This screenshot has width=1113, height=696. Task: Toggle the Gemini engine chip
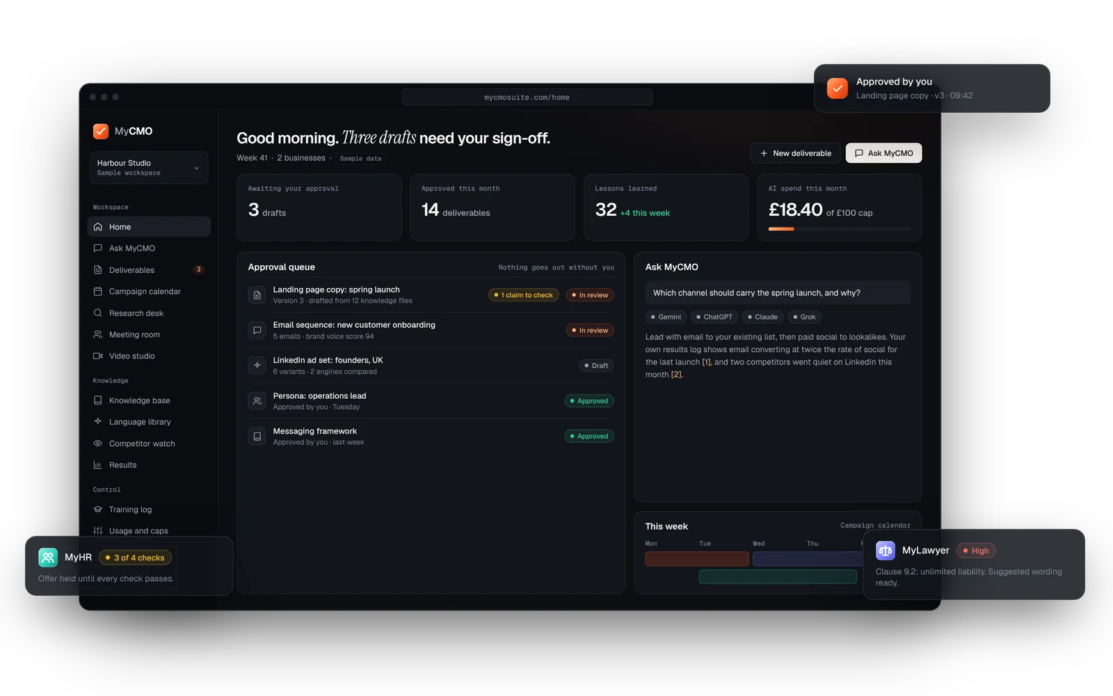click(x=666, y=317)
